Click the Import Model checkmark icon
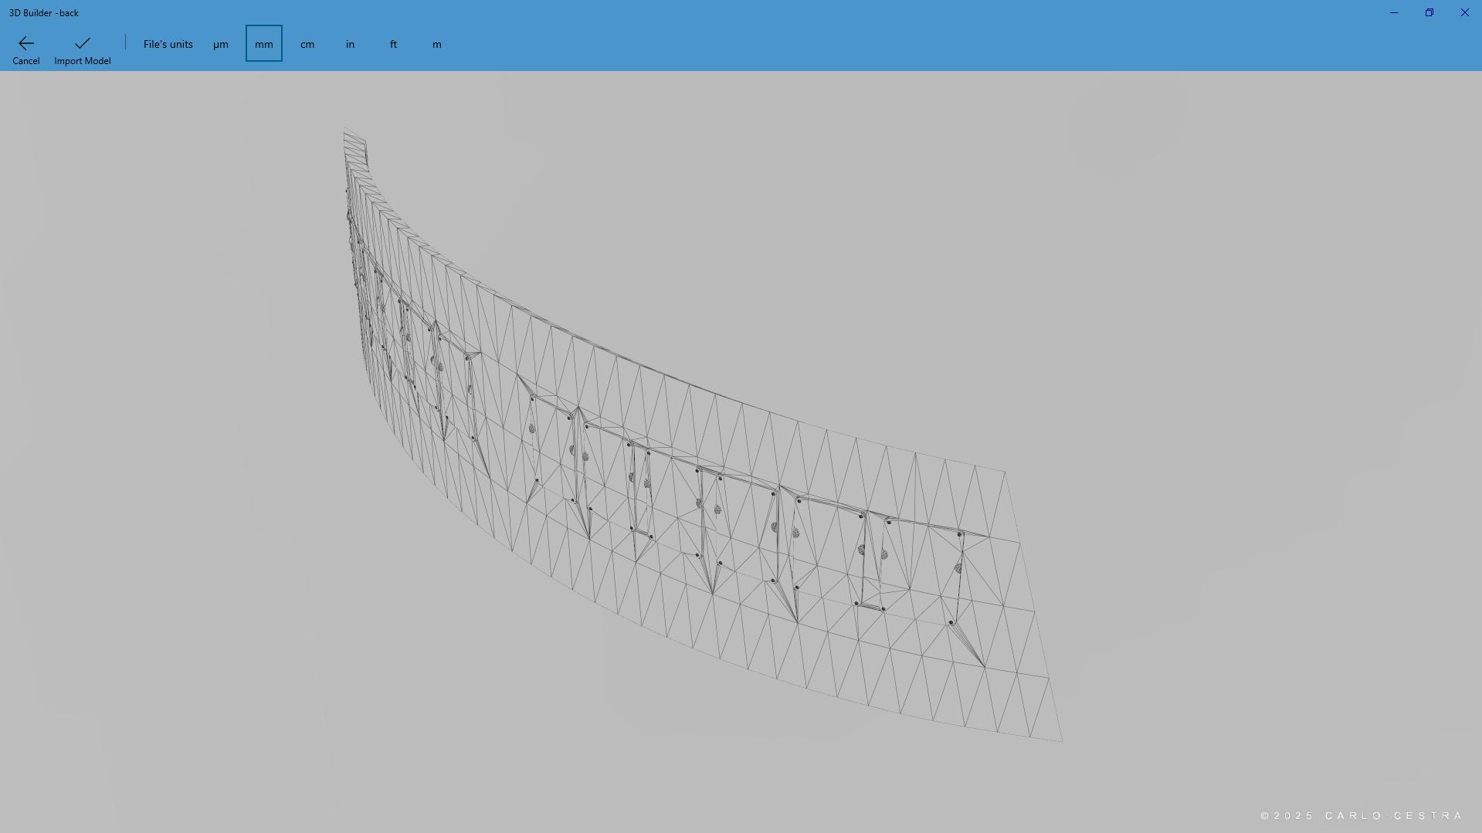This screenshot has height=833, width=1482. click(x=82, y=43)
